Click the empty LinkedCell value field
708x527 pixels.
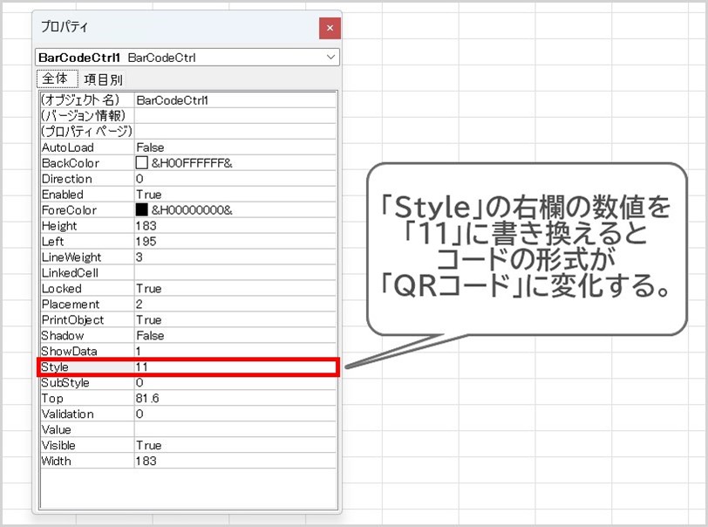tap(235, 272)
